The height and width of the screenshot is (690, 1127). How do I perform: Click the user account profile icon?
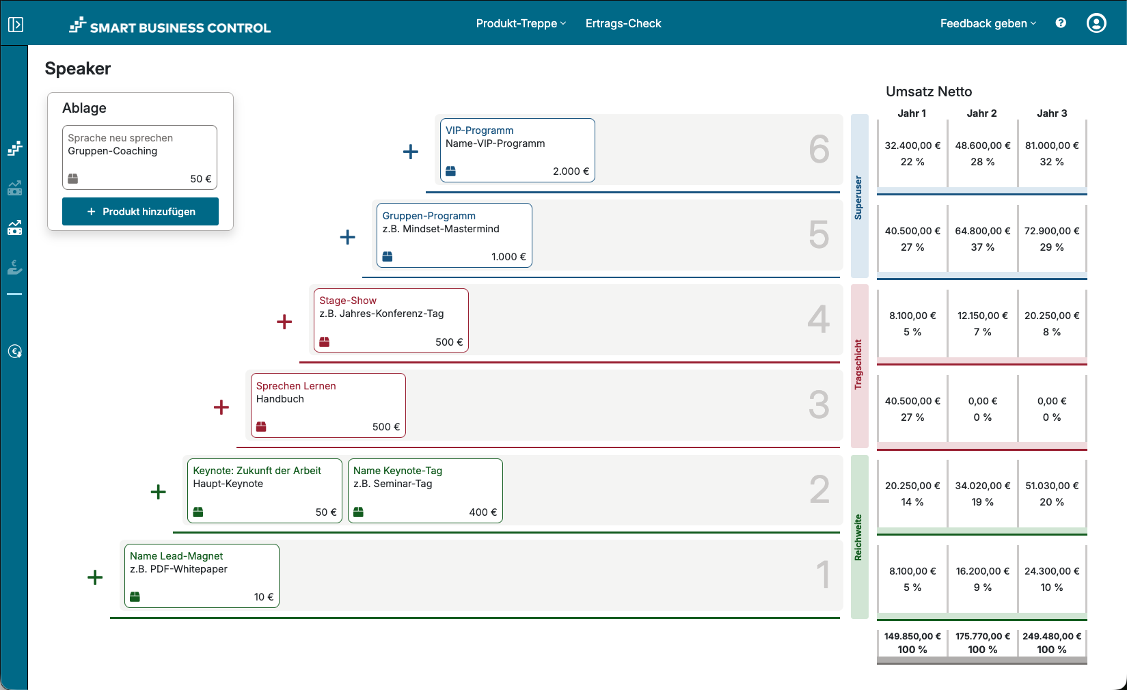pyautogui.click(x=1096, y=23)
